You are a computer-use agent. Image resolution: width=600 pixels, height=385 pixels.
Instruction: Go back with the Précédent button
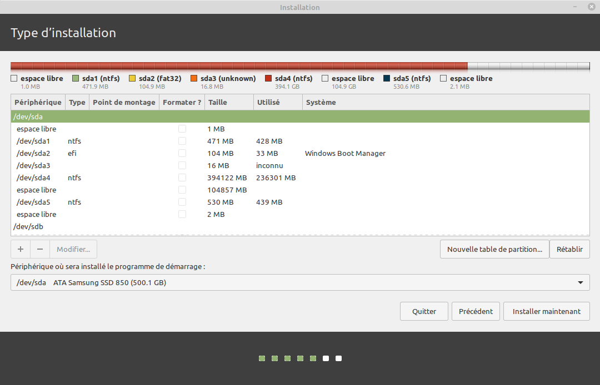pyautogui.click(x=476, y=311)
